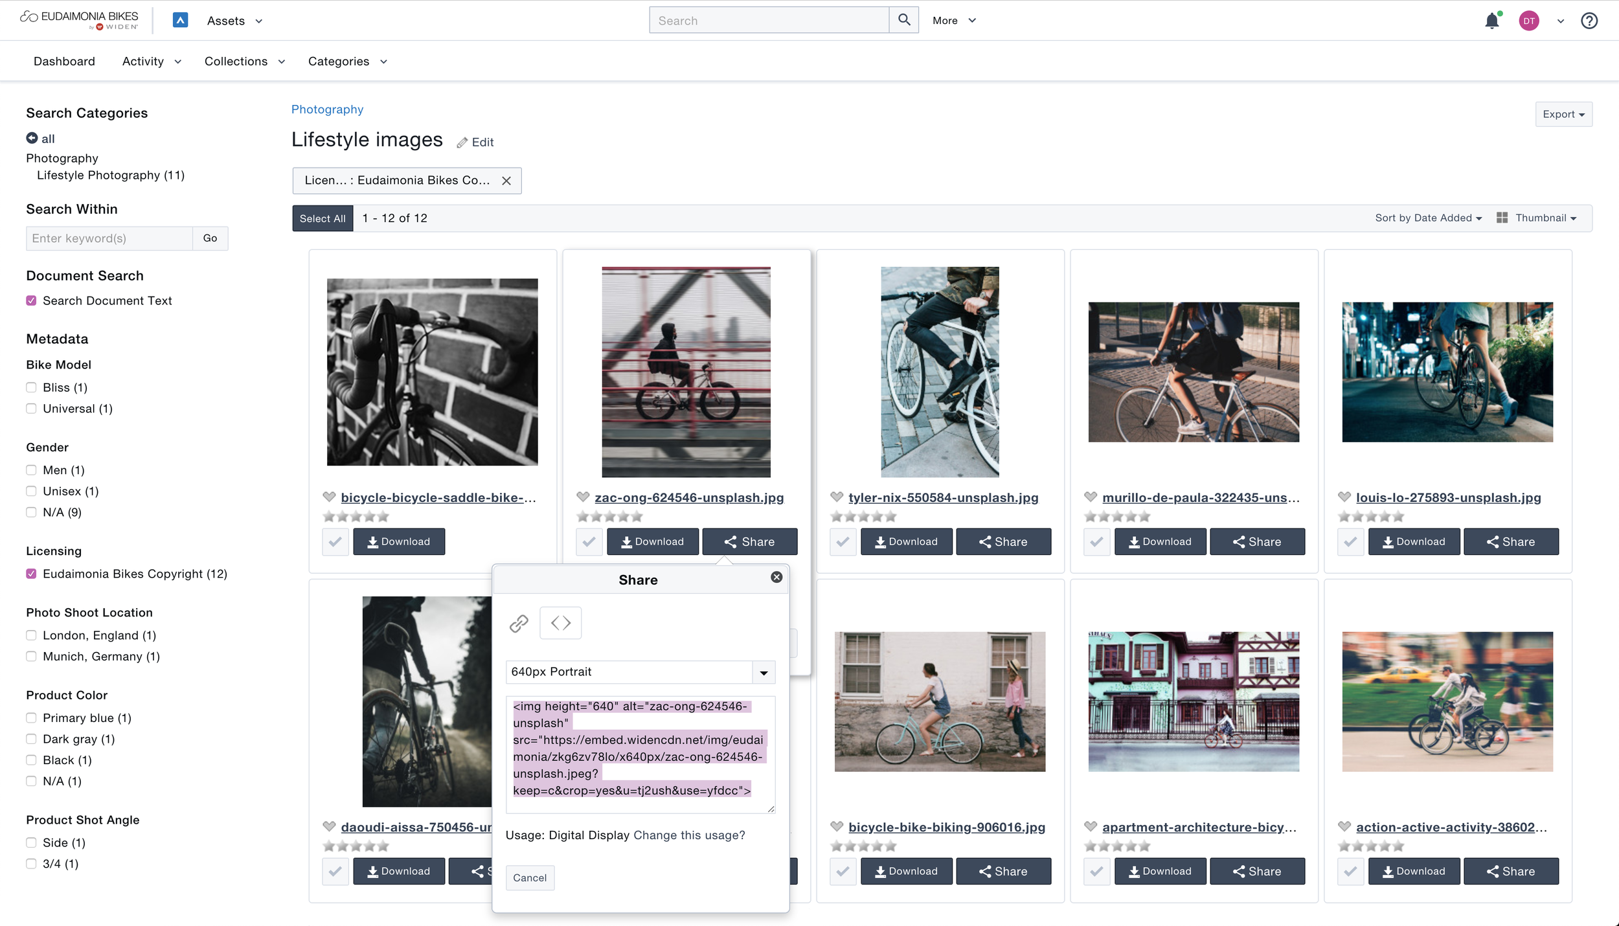Image resolution: width=1619 pixels, height=926 pixels.
Task: Open Sort by Date Added dropdown
Action: (x=1428, y=218)
